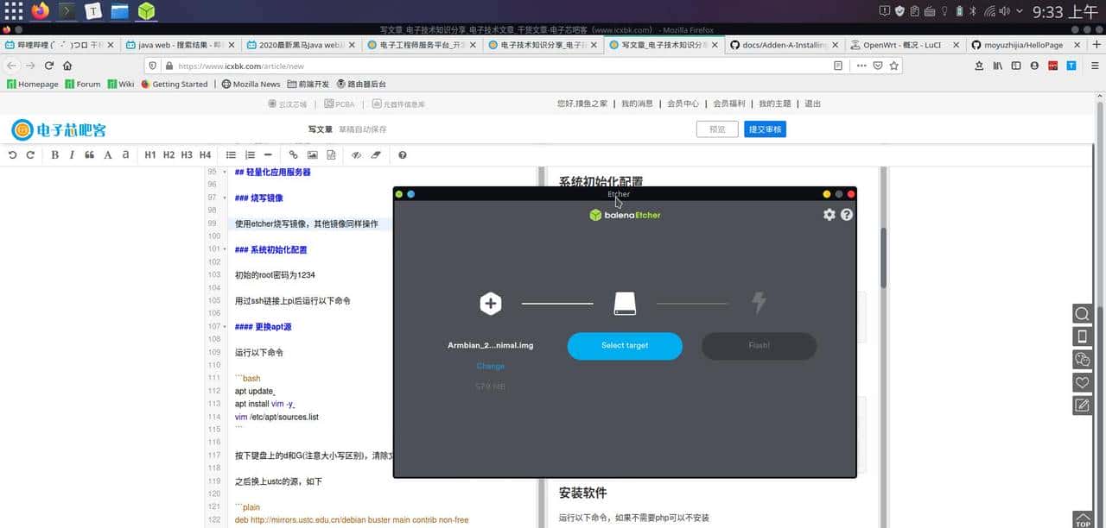
Task: Apply bold formatting in the editor toolbar
Action: tap(54, 155)
